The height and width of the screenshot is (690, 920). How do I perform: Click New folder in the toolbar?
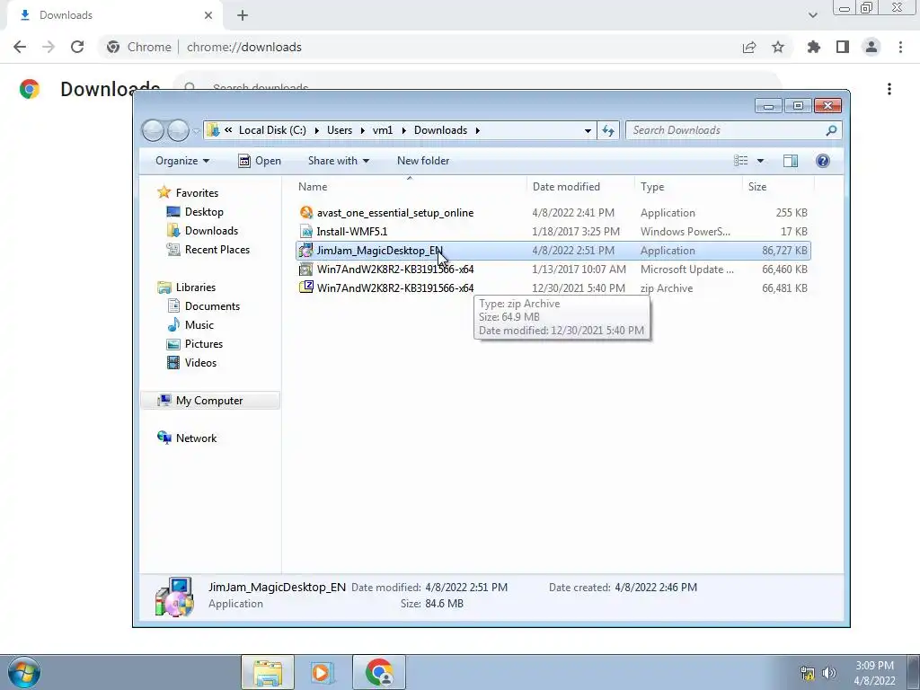pos(423,161)
